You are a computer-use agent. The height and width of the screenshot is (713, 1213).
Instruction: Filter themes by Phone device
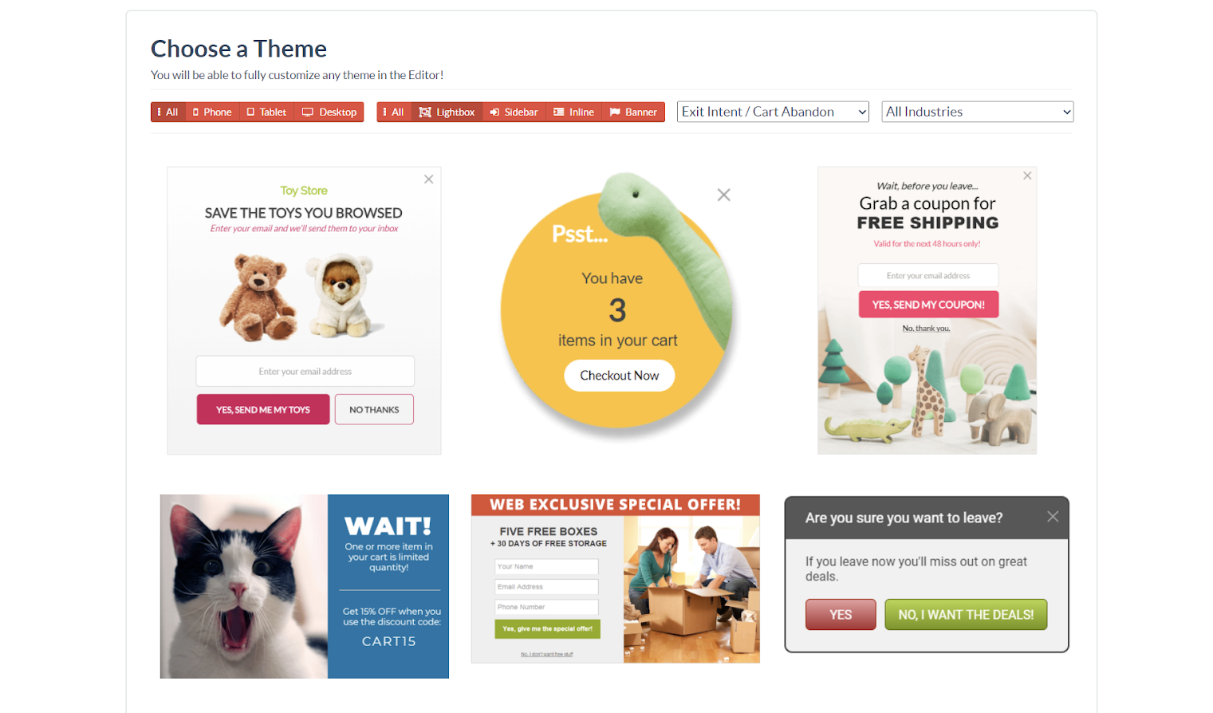click(x=212, y=112)
